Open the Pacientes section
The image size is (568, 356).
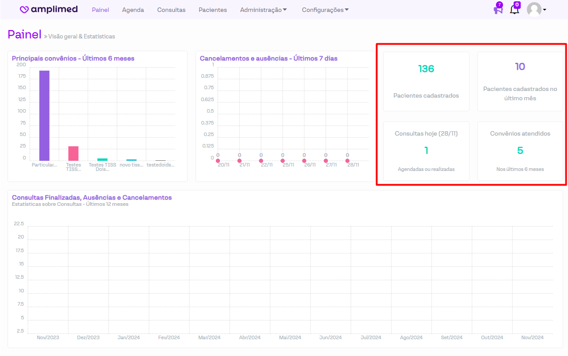click(213, 10)
